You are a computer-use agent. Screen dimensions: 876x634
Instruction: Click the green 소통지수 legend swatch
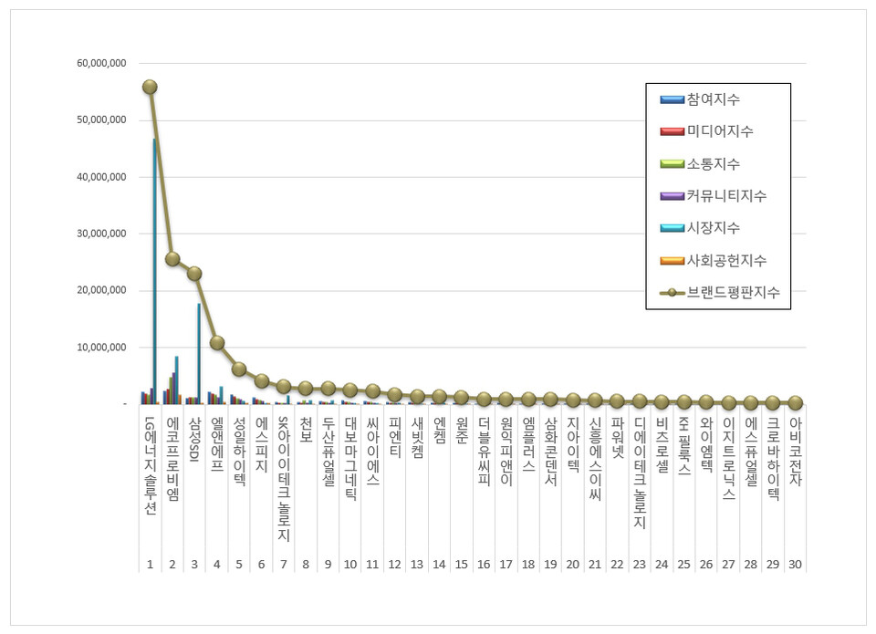tap(671, 164)
